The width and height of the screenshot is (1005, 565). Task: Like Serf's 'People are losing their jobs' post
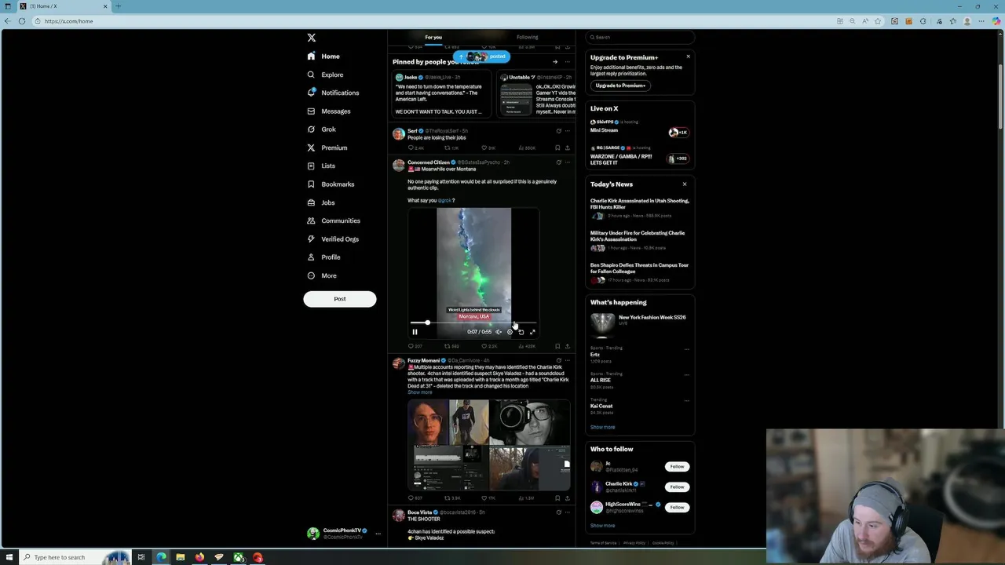[485, 148]
